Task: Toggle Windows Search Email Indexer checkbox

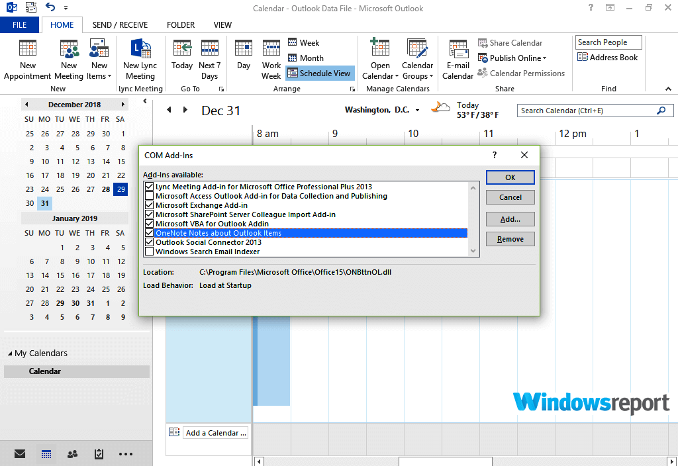Action: tap(149, 252)
